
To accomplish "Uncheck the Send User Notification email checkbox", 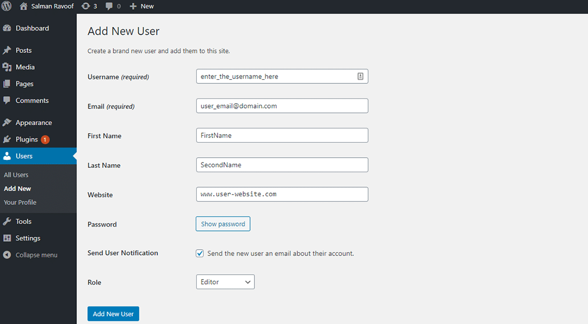I will [x=199, y=253].
